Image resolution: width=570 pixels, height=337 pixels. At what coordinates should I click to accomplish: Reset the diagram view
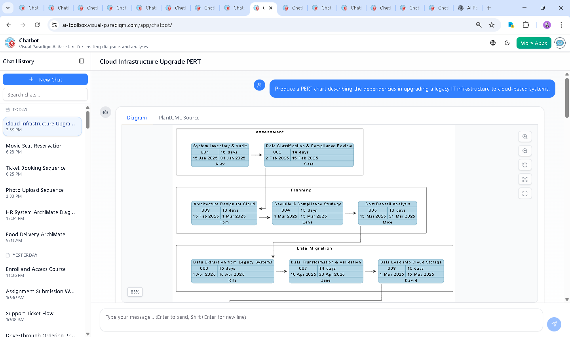click(x=525, y=165)
